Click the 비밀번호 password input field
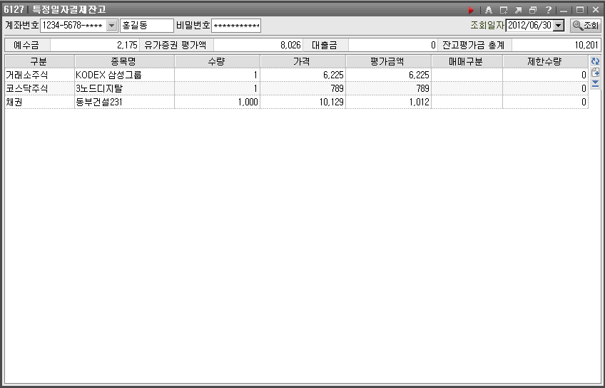Viewport: 605px width, 388px height. pyautogui.click(x=236, y=26)
